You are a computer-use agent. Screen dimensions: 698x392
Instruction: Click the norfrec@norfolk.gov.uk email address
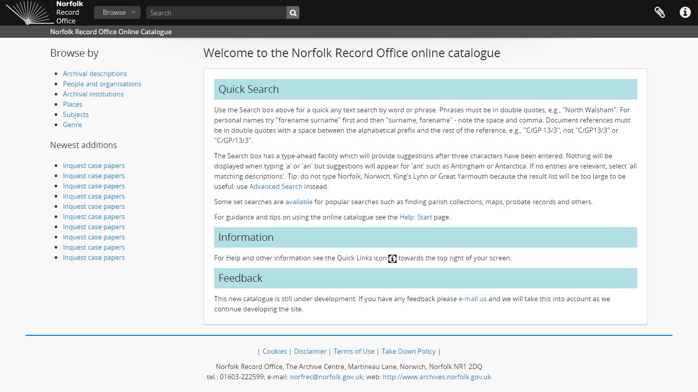click(327, 377)
